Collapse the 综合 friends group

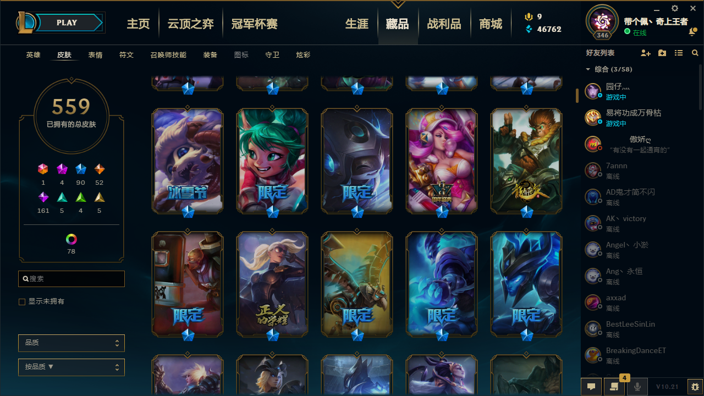coord(588,69)
